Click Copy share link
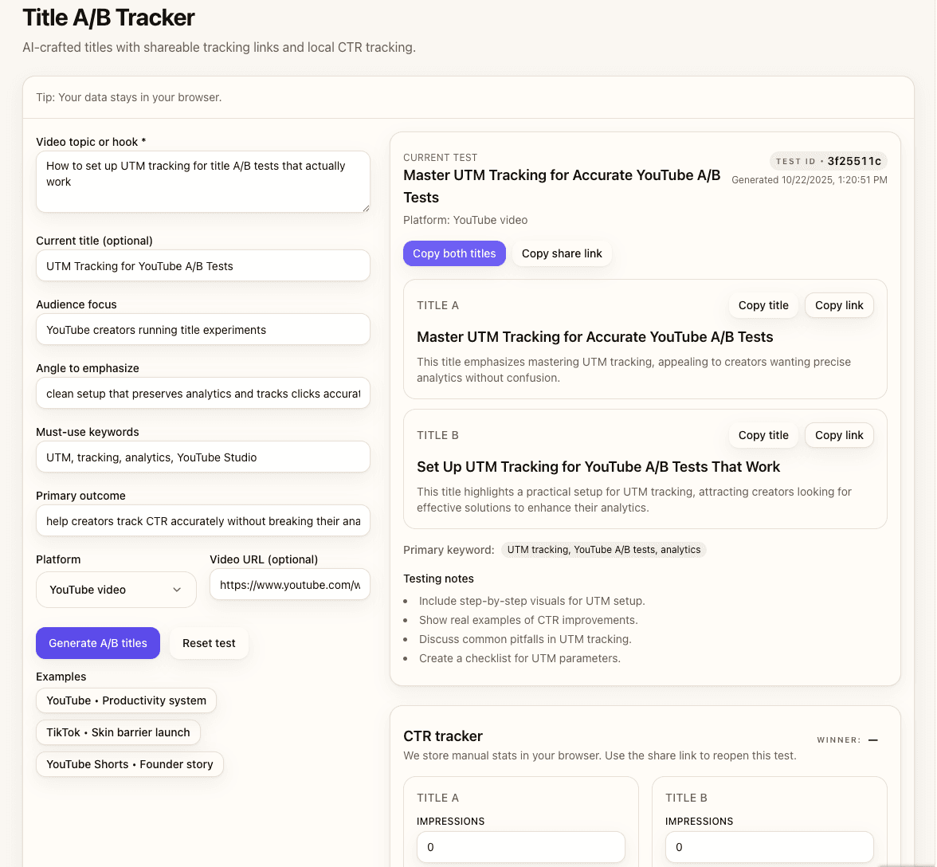Viewport: 937px width, 867px height. pos(562,253)
